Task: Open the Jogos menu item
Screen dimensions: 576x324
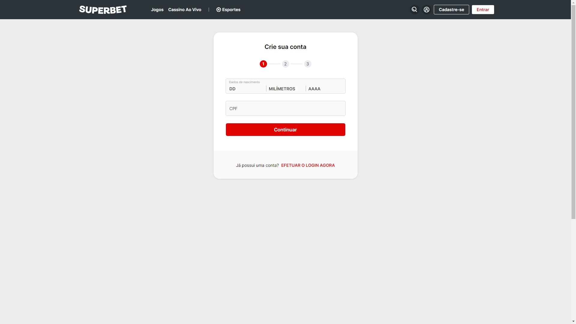Action: [157, 10]
